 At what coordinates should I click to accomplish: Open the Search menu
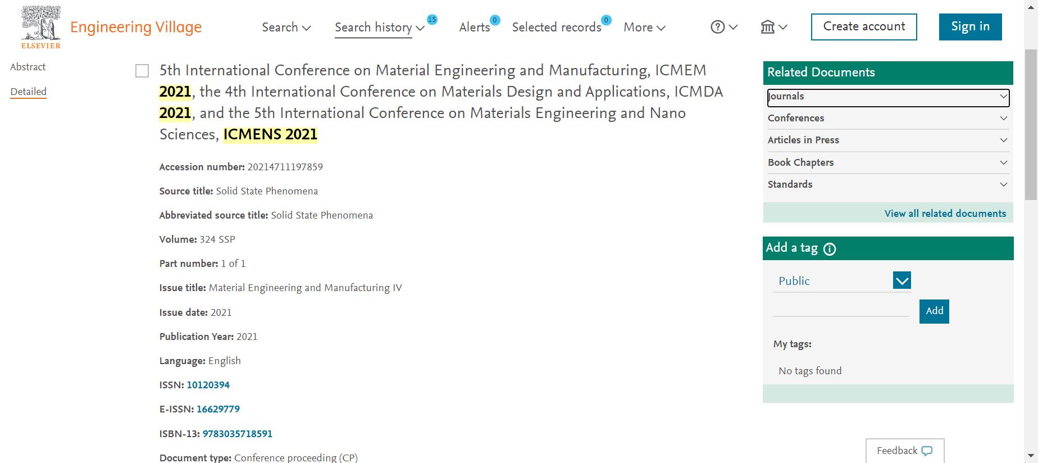[286, 27]
